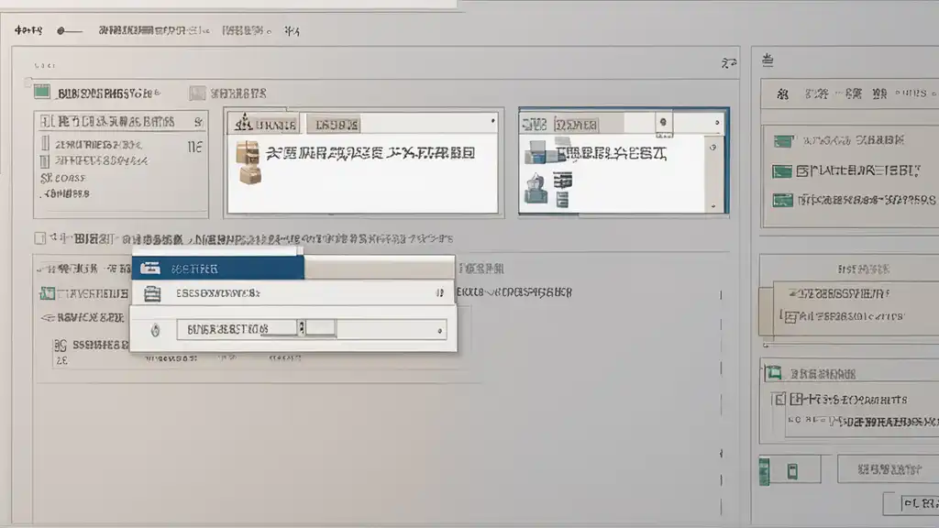Click the left-pointing arrow icon in the lower-left list
The height and width of the screenshot is (528, 939).
pos(48,318)
